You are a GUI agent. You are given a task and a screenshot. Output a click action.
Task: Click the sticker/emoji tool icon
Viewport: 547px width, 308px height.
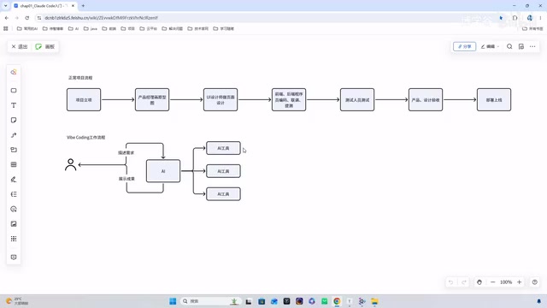[x=14, y=209]
